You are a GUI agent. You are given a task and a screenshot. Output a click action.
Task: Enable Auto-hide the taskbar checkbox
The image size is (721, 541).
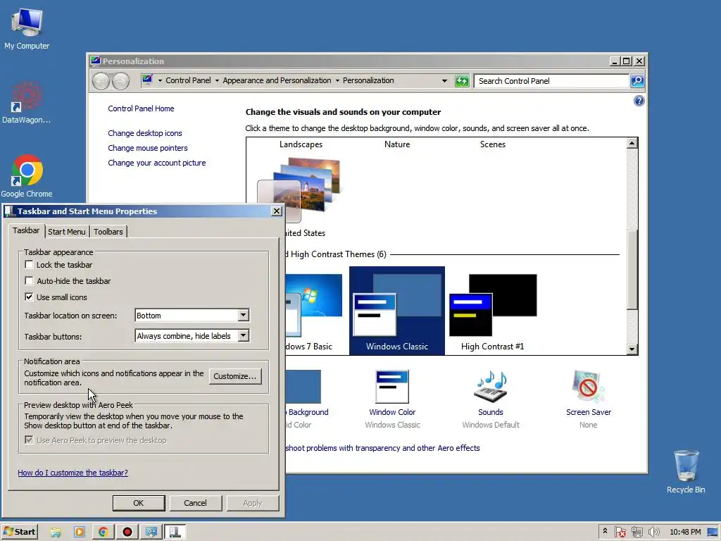tap(29, 280)
